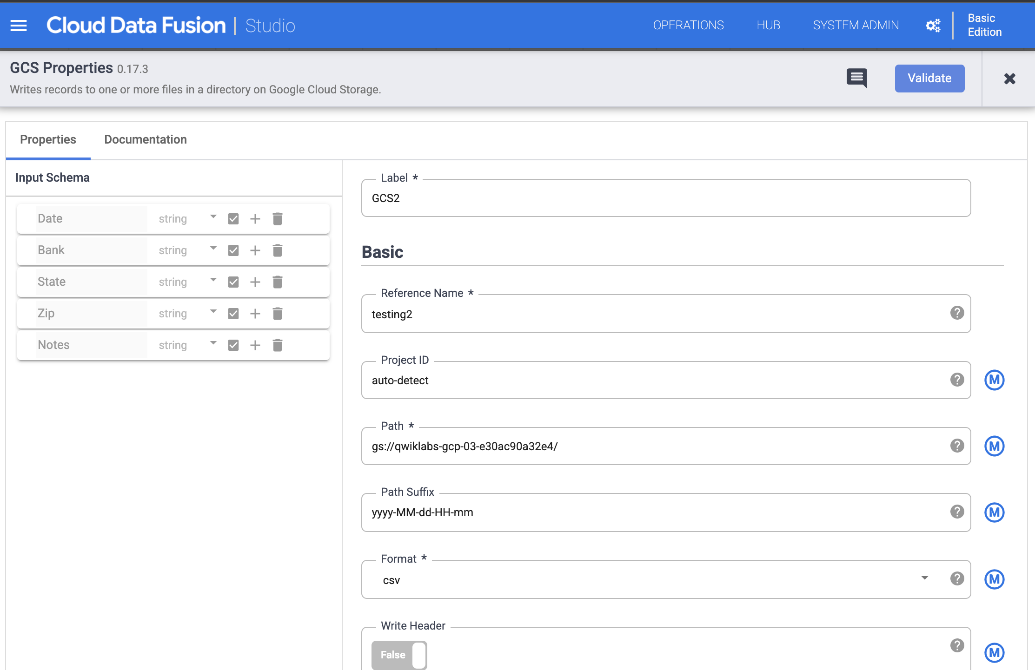Click the Bank field name
1035x670 pixels.
tap(91, 250)
